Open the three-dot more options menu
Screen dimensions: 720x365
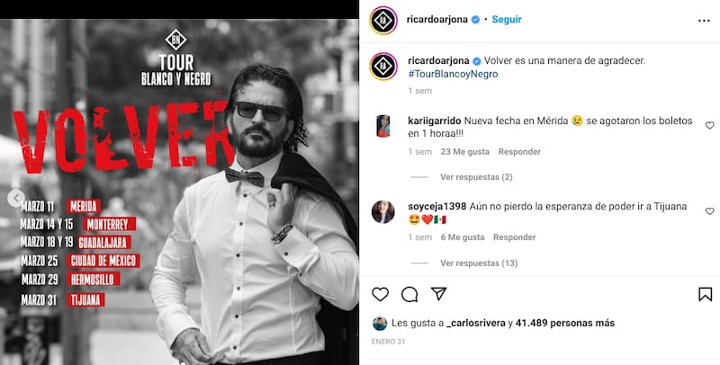click(x=704, y=21)
